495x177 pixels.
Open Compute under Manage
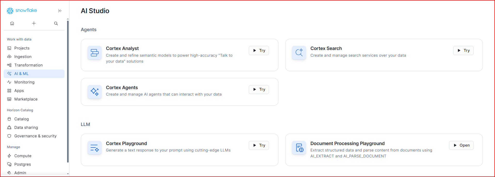[x=34, y=156]
